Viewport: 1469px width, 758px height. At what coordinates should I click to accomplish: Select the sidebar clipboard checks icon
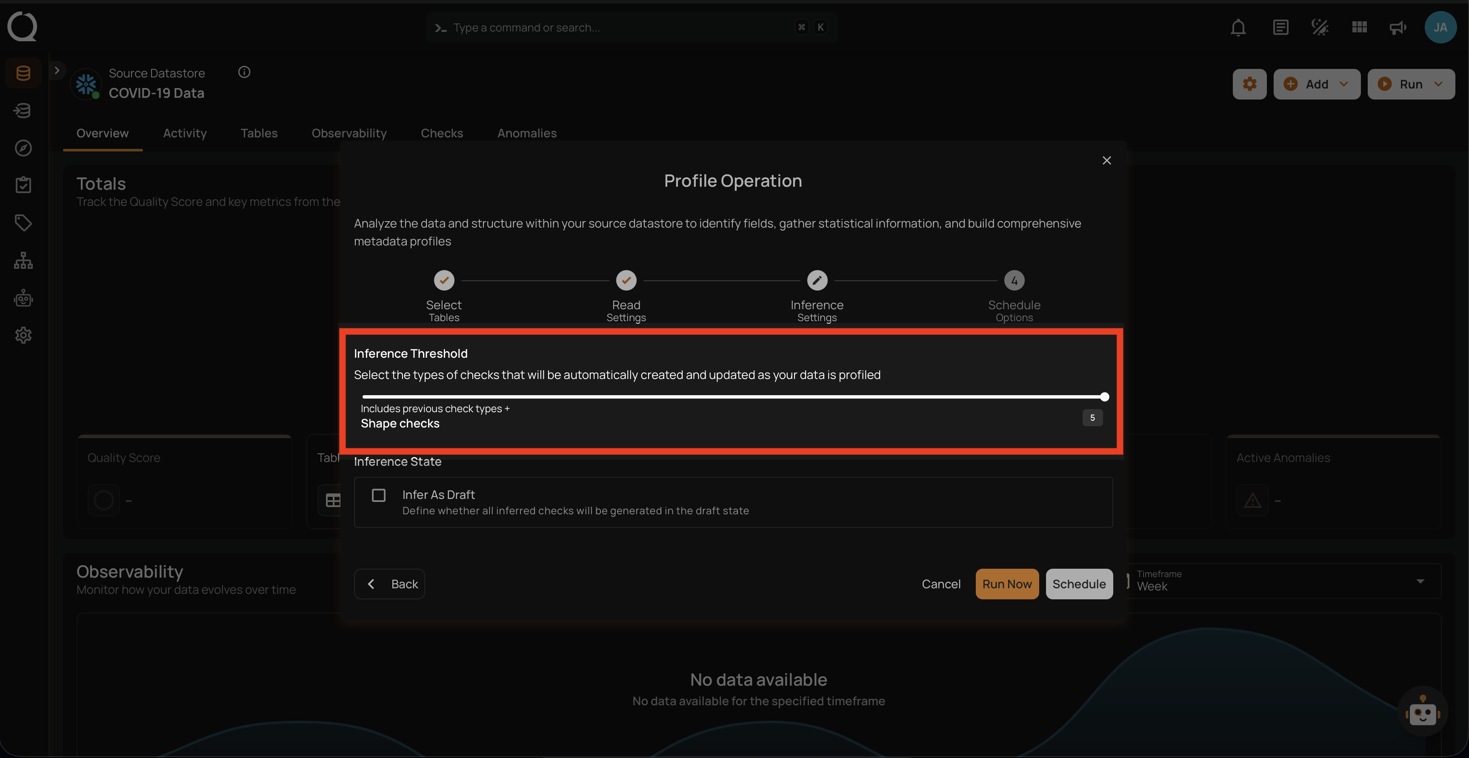click(23, 185)
